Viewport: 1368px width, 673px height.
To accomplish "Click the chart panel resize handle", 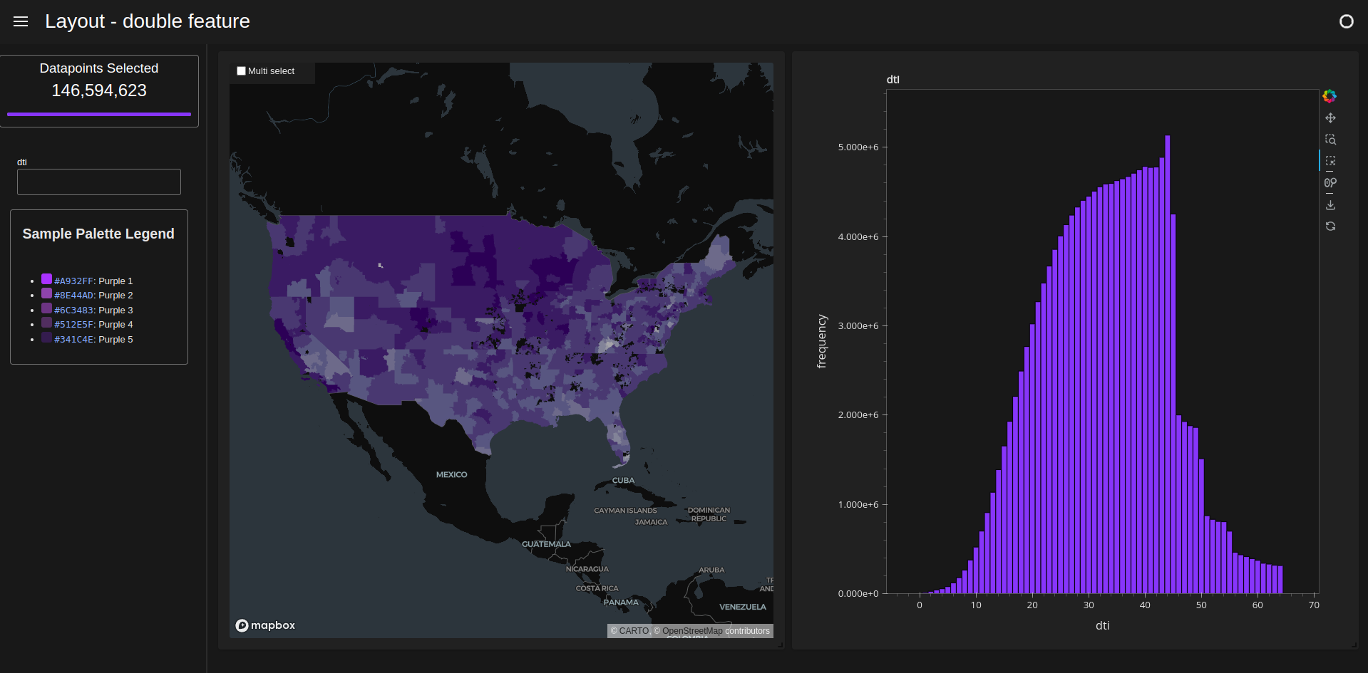I will click(x=1354, y=645).
